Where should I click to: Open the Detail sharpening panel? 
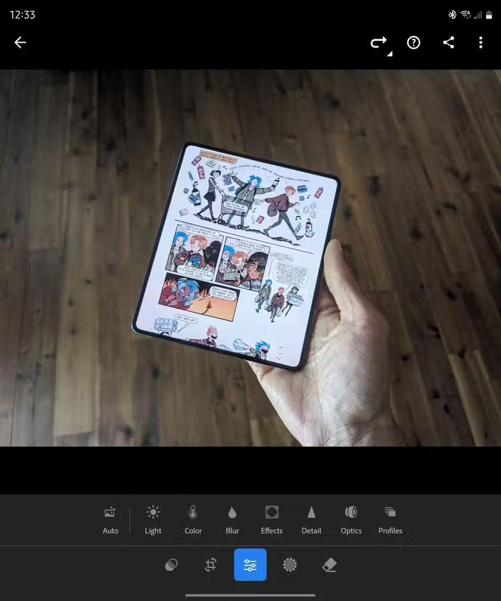[311, 519]
